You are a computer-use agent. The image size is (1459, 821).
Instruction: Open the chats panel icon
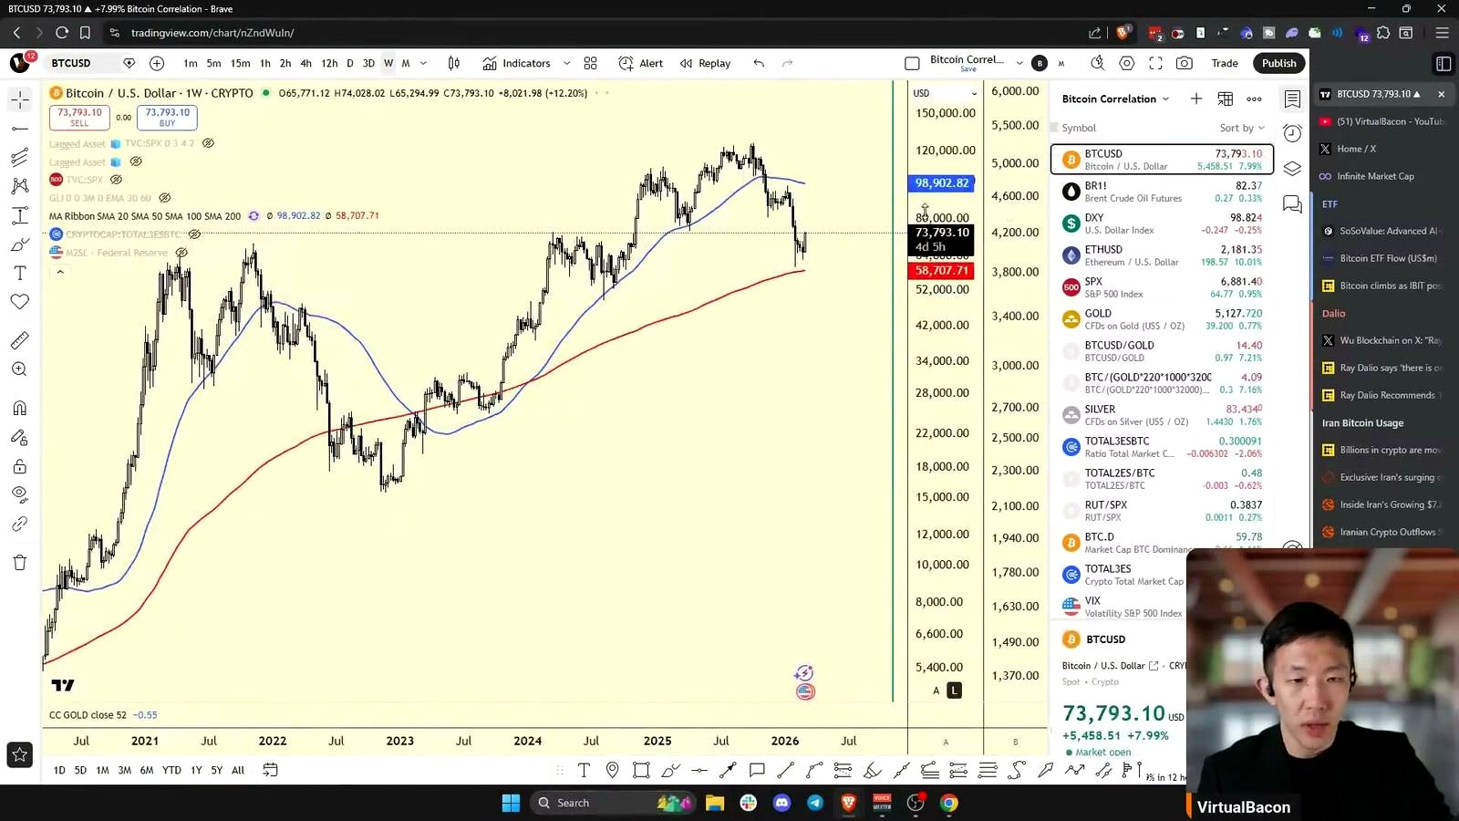(1292, 204)
